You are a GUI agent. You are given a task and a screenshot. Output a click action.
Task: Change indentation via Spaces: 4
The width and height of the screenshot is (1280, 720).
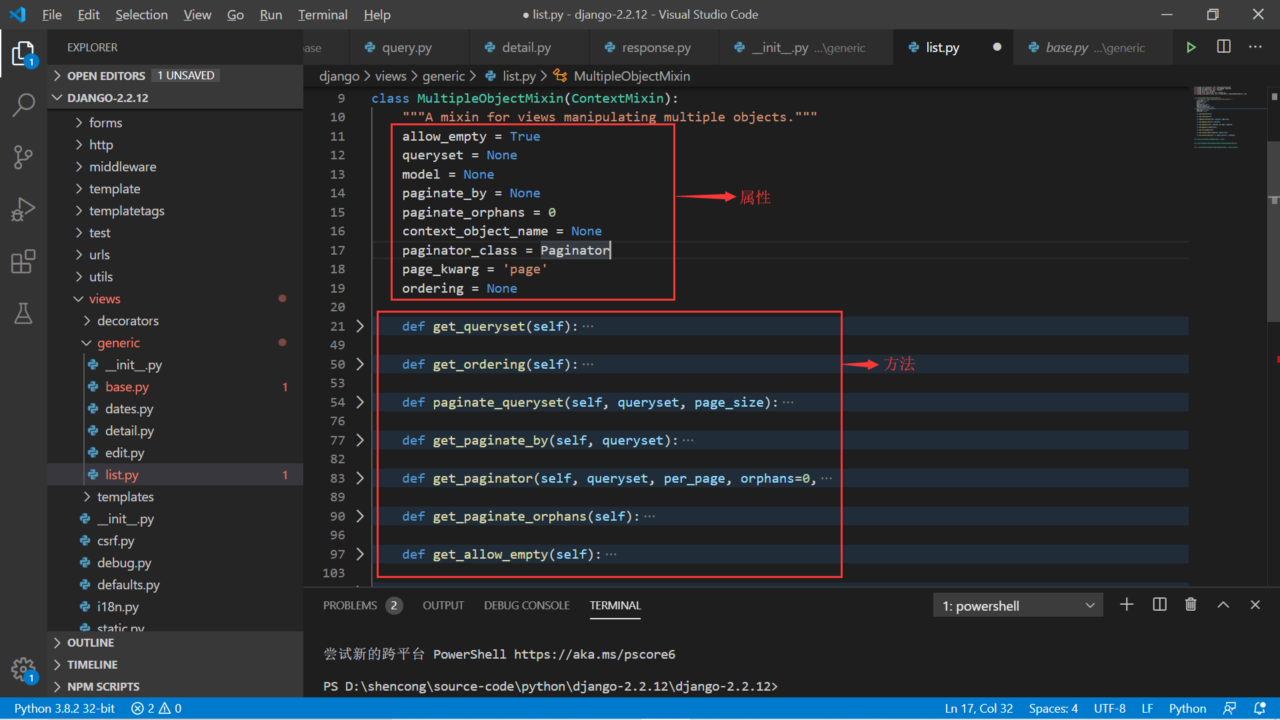[x=1053, y=708]
